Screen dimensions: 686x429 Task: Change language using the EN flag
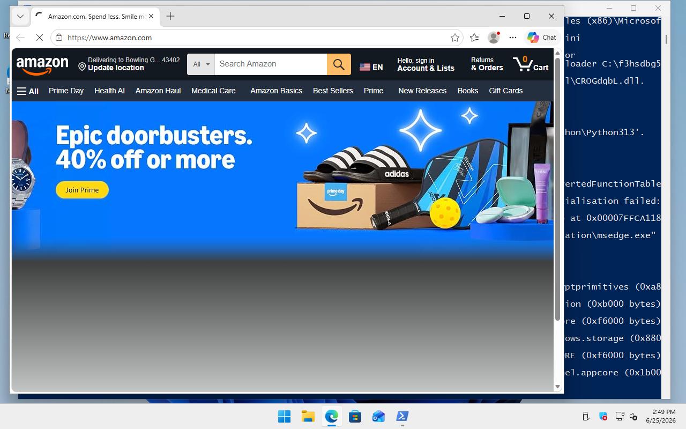click(x=371, y=67)
